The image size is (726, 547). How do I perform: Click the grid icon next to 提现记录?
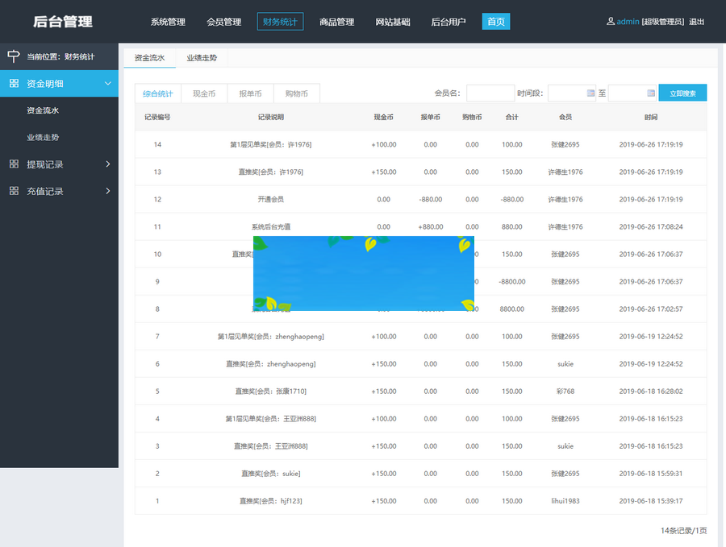click(14, 164)
